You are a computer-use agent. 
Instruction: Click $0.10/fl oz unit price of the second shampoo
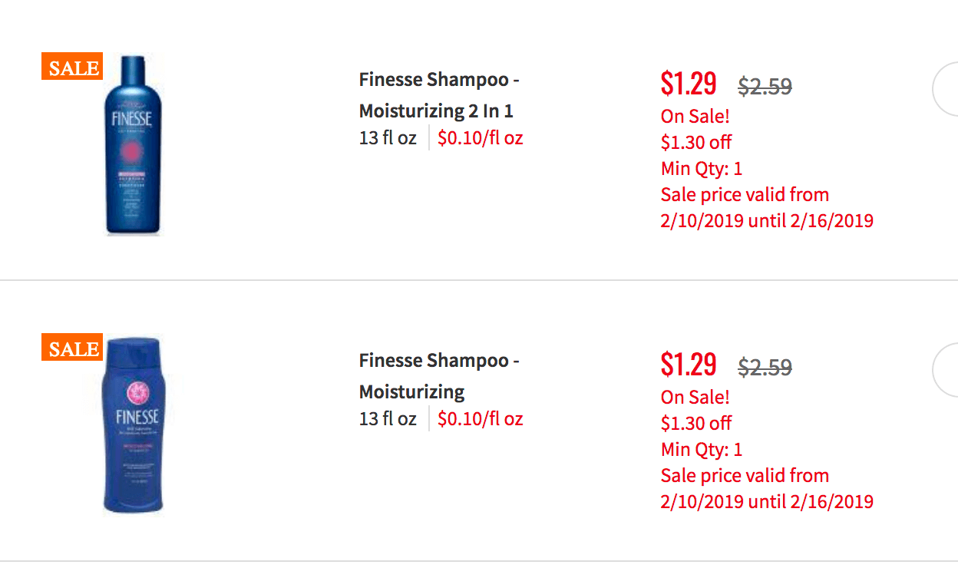pyautogui.click(x=481, y=419)
